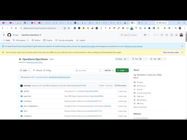Screen dimensions: 187x140
Task: Click the browser home icon
Action: (16, 28)
